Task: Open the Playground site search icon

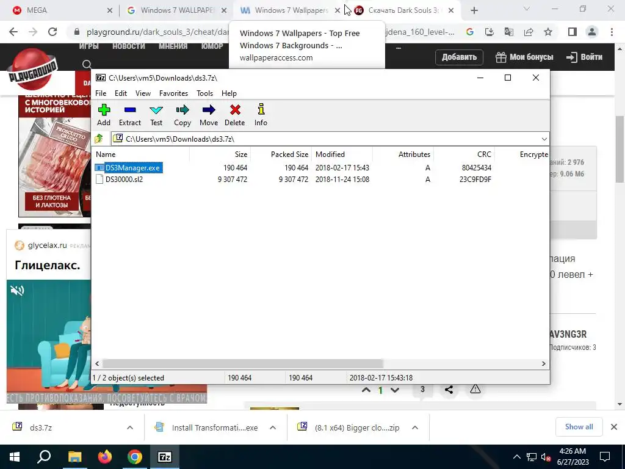Action: pyautogui.click(x=87, y=64)
